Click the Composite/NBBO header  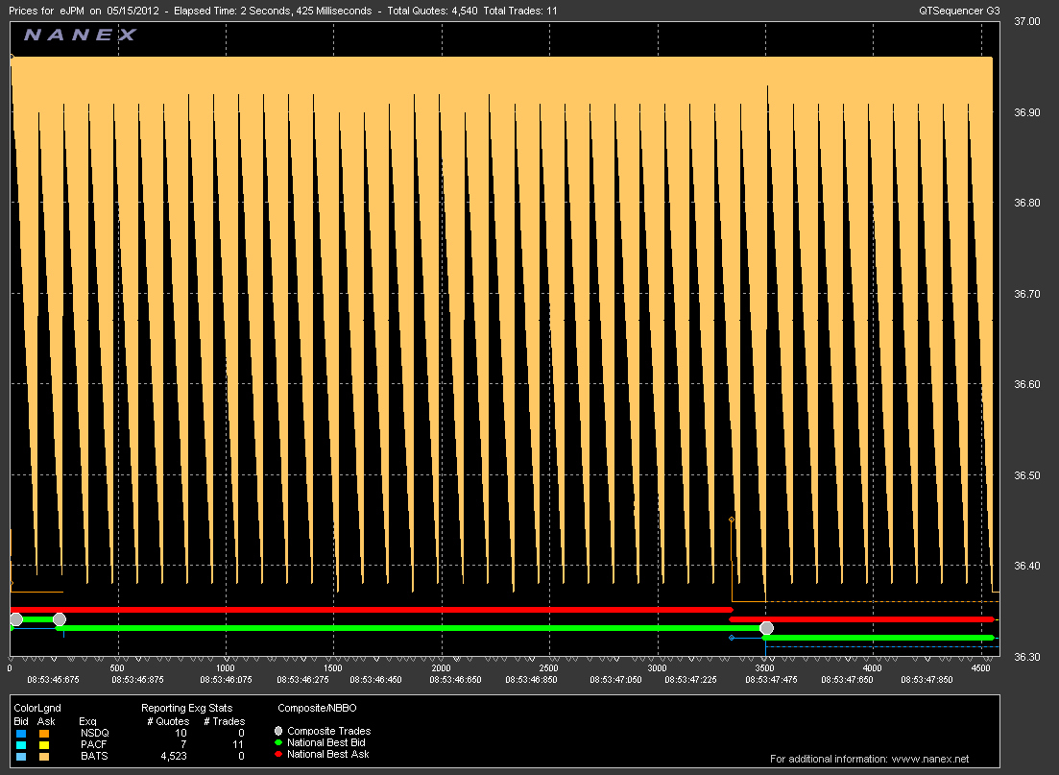click(x=317, y=708)
